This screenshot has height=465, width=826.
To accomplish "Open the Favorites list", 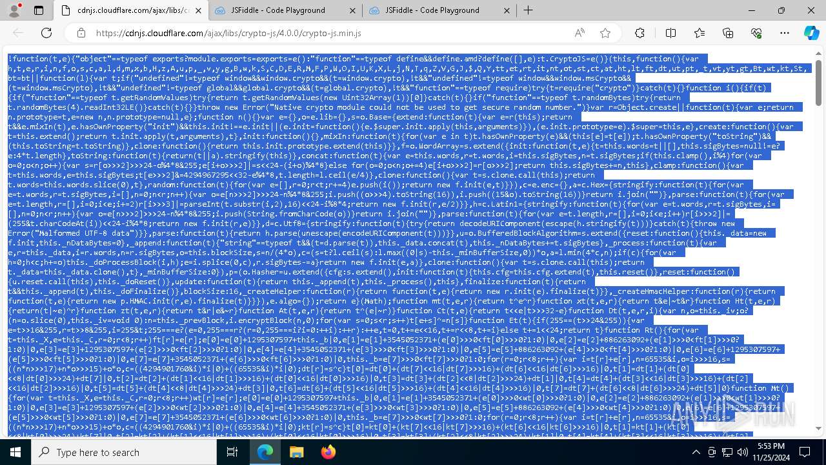I will pyautogui.click(x=700, y=33).
